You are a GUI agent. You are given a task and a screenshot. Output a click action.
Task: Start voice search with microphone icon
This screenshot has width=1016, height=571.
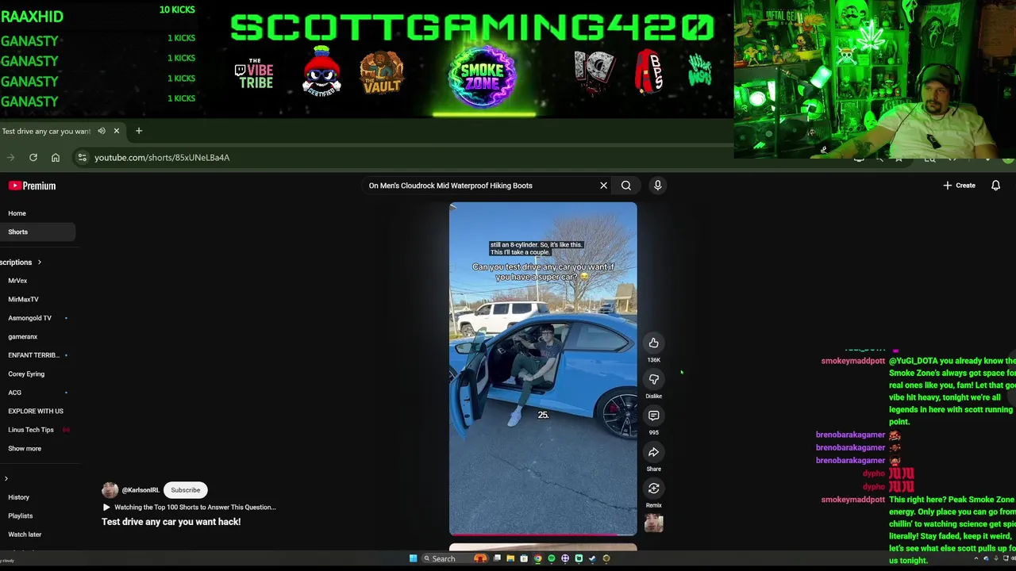(x=657, y=186)
